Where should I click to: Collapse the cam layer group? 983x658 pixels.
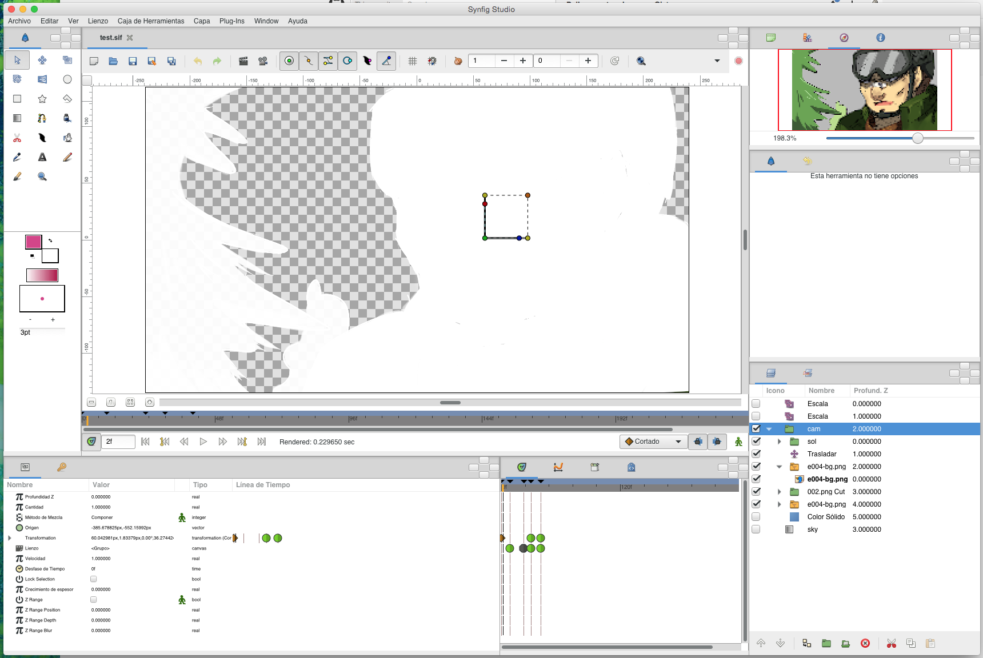tap(769, 429)
